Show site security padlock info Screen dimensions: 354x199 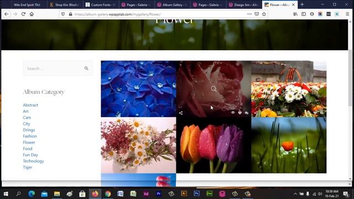(70, 14)
